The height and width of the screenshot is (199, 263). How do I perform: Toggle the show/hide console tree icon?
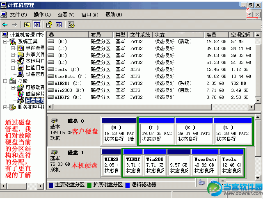(37, 25)
